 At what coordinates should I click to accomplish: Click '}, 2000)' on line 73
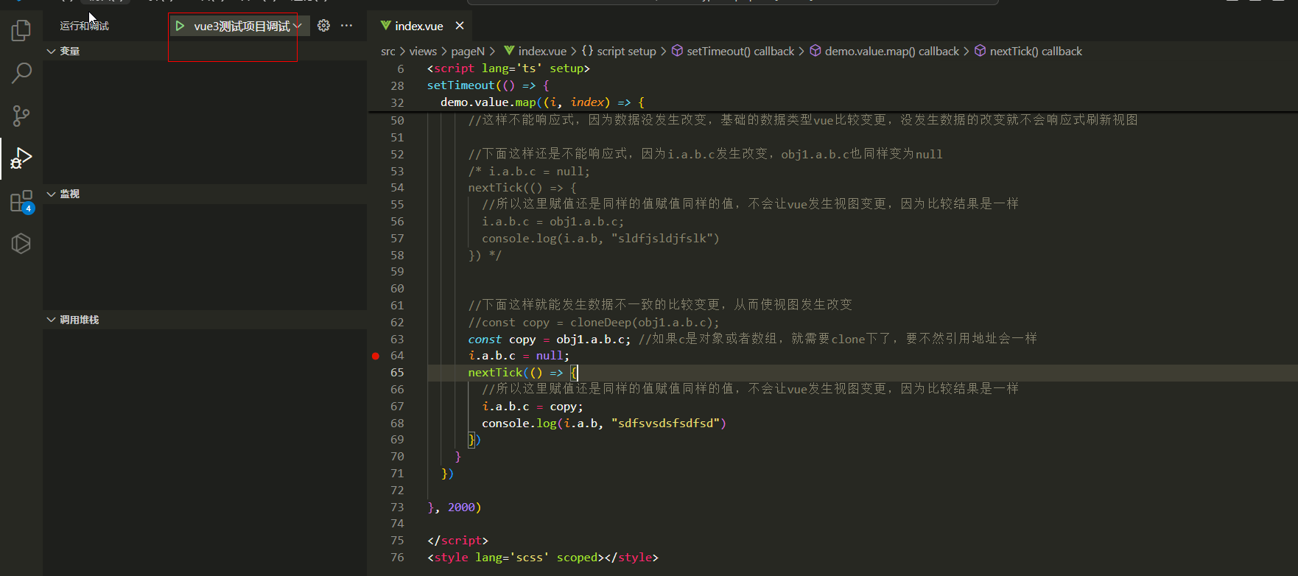click(454, 507)
